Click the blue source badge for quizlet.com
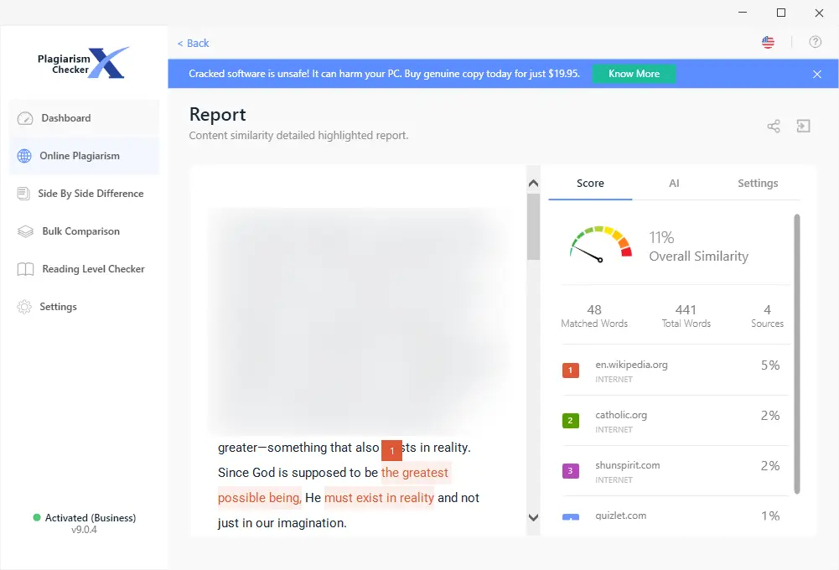The height and width of the screenshot is (570, 839). pos(571,517)
